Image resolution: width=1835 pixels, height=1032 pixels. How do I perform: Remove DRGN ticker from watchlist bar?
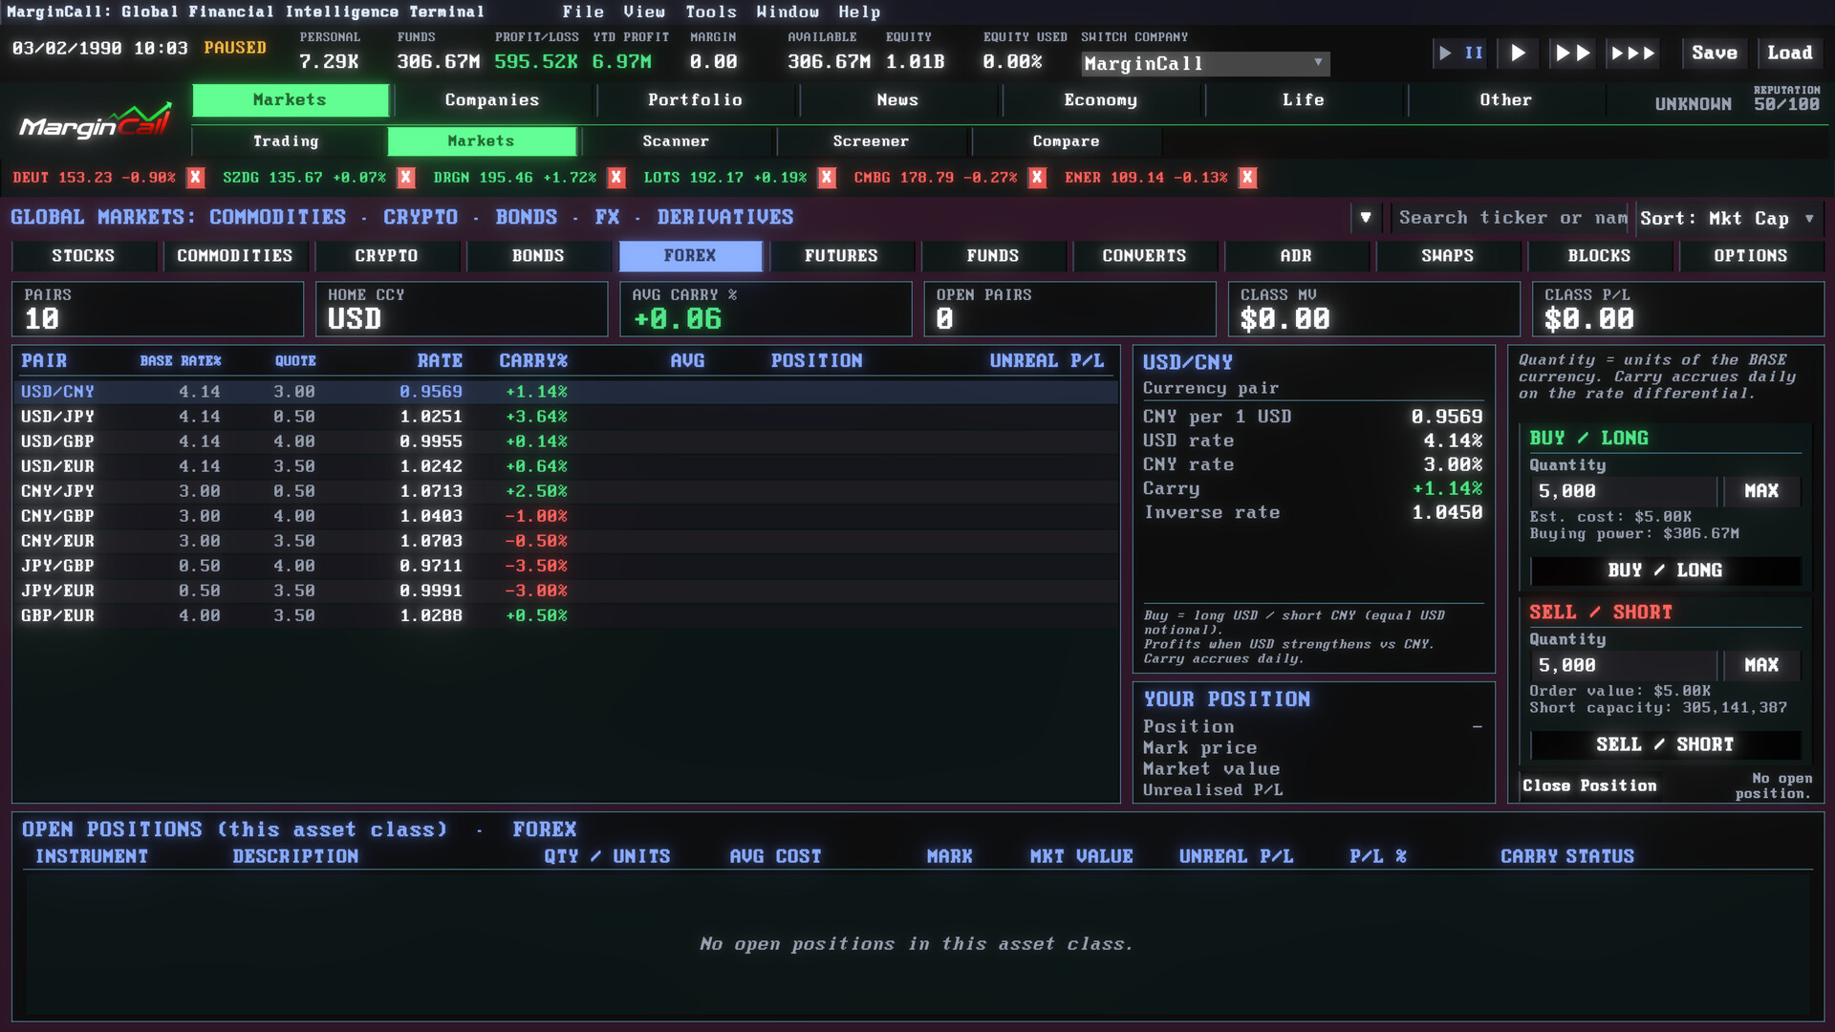[616, 178]
